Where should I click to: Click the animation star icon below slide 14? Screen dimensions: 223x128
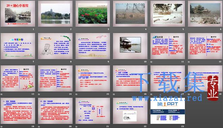(39, 94)
